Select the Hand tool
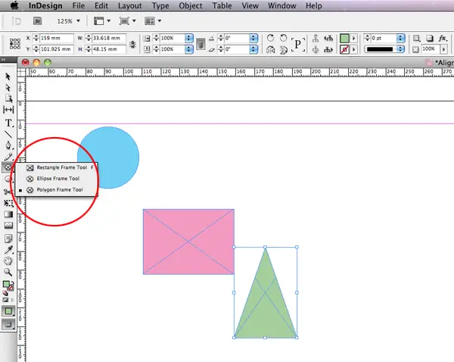This screenshot has width=454, height=362. 8,261
